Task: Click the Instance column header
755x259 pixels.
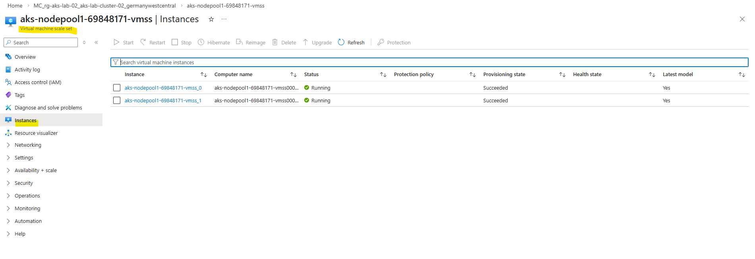Action: pos(135,74)
